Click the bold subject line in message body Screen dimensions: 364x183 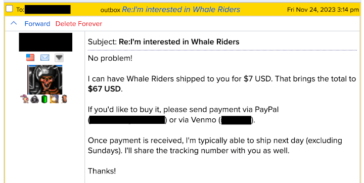(x=179, y=42)
